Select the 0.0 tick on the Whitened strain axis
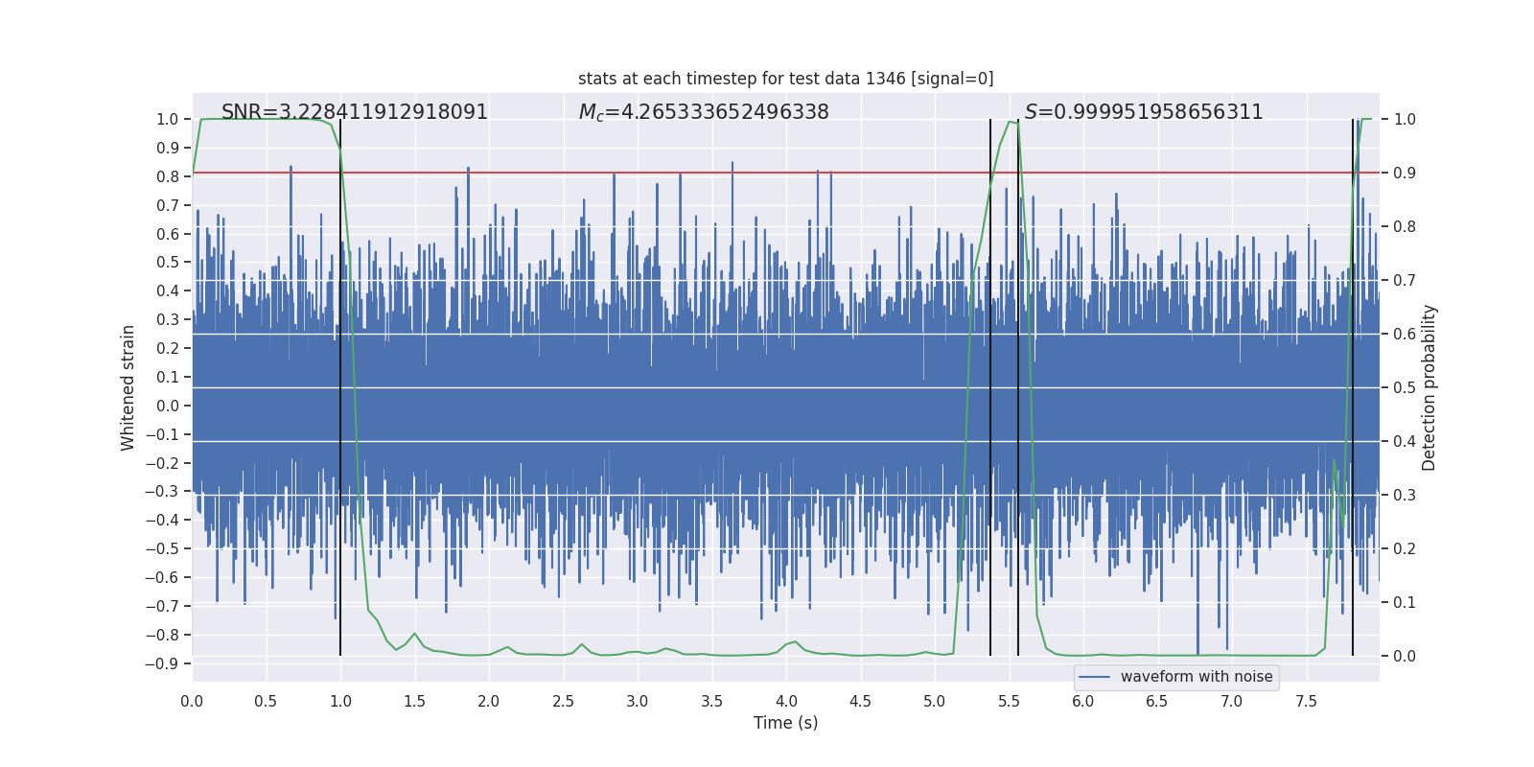The image size is (1534, 767). coord(168,406)
